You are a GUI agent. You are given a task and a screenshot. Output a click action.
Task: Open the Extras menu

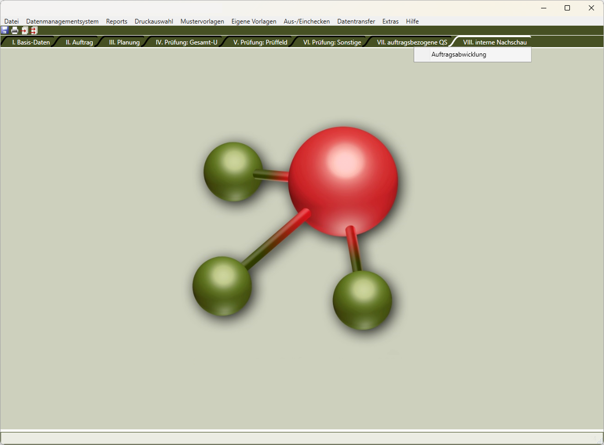390,21
